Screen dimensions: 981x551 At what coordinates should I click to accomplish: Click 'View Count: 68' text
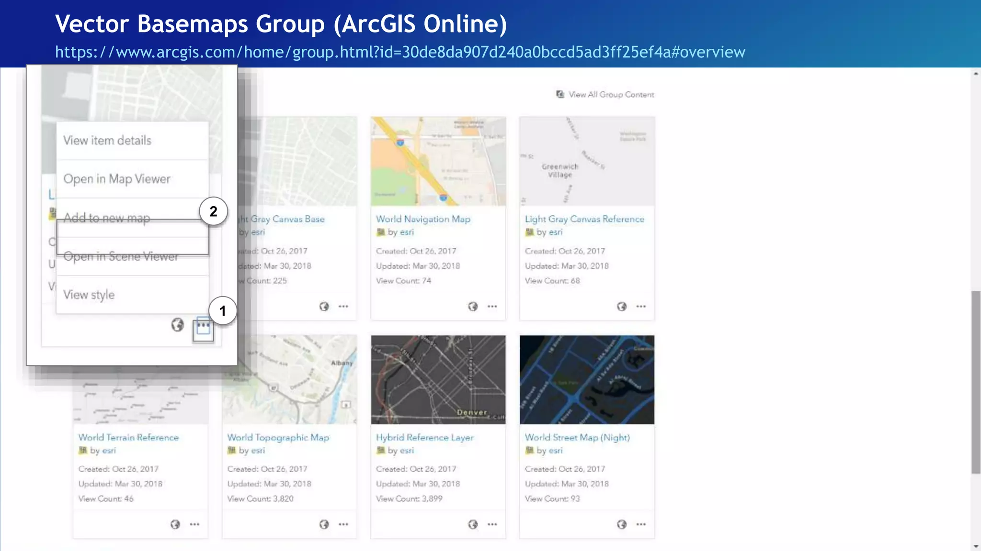tap(552, 281)
